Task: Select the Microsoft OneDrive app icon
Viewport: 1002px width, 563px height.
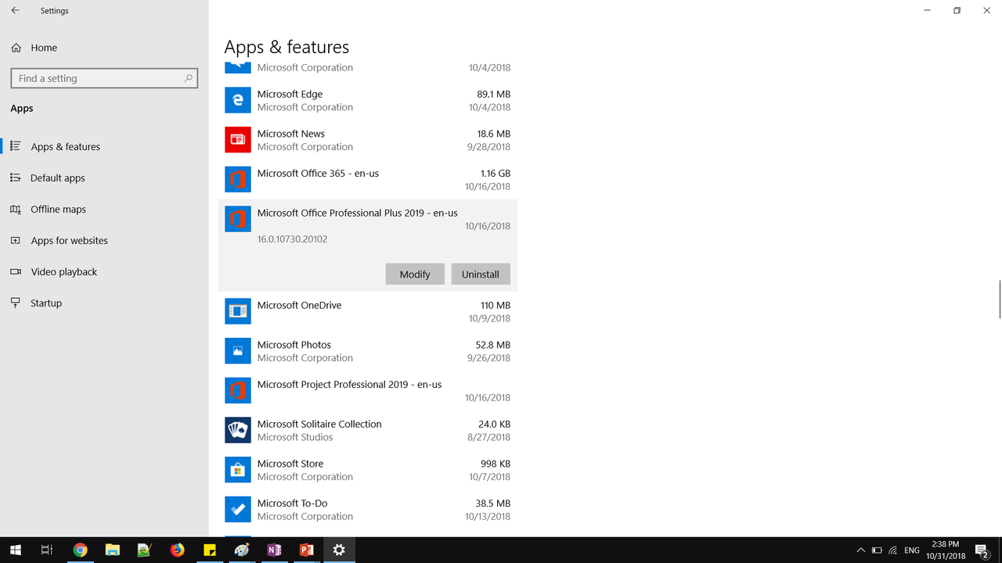Action: point(238,311)
